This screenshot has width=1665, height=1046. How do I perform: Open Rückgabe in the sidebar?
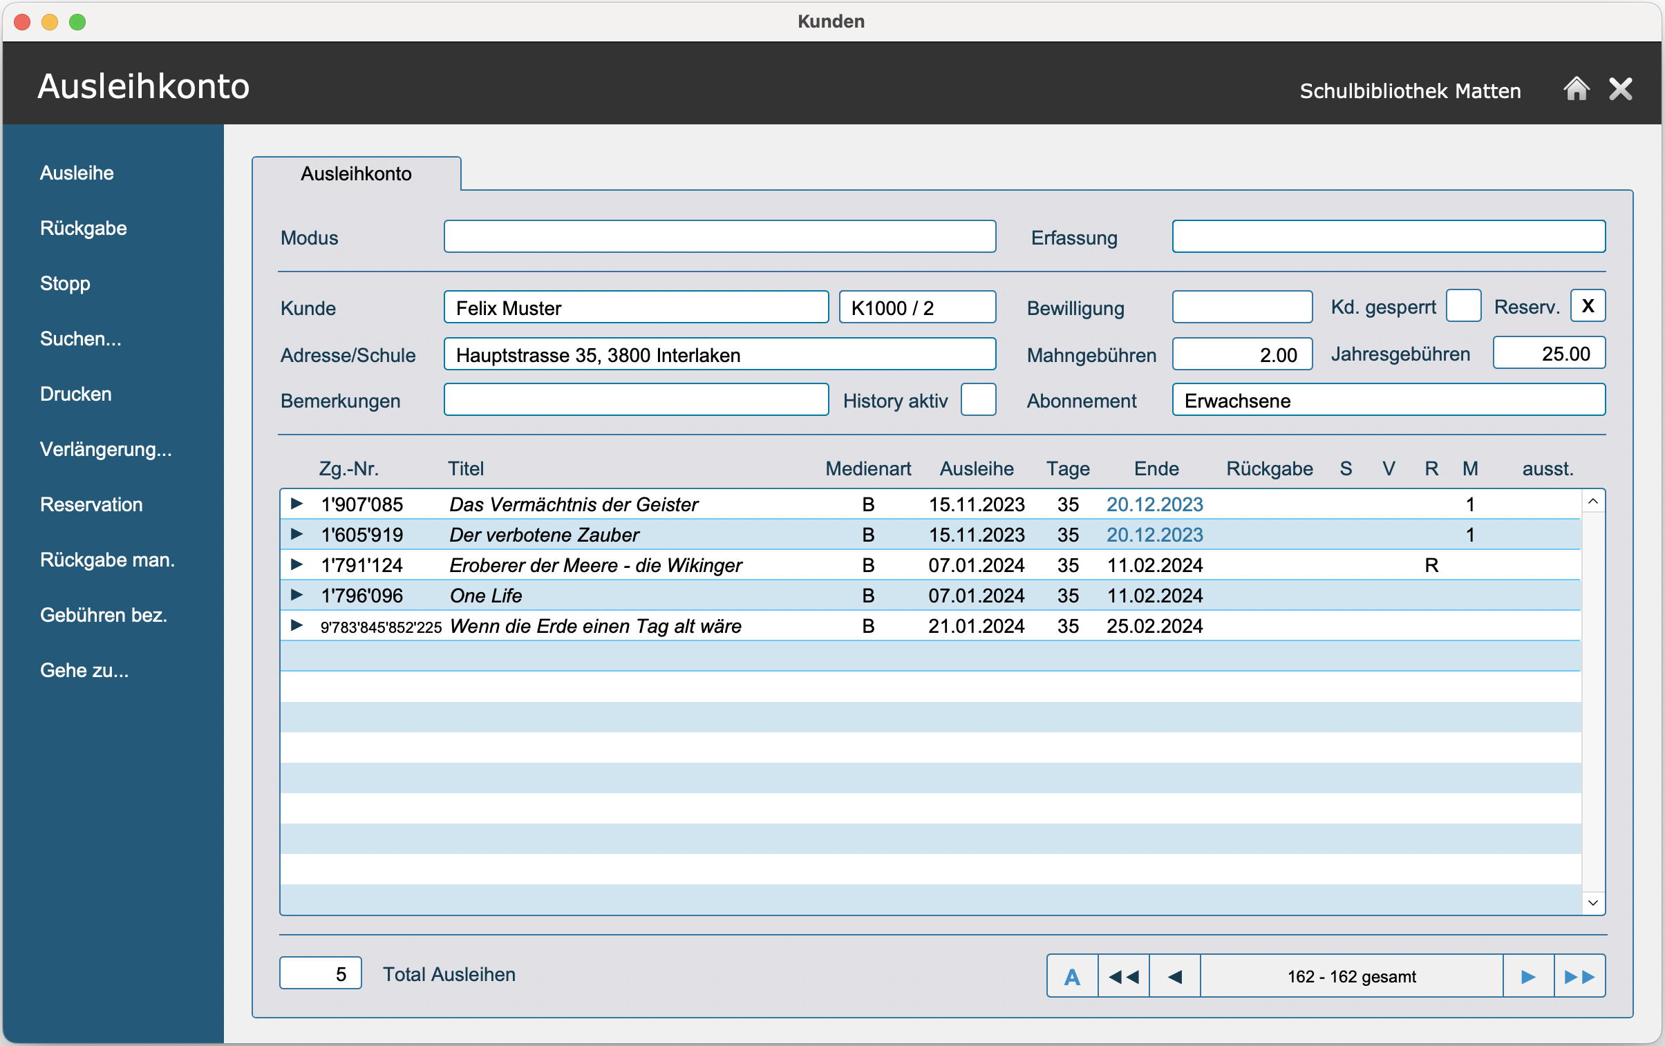point(83,228)
